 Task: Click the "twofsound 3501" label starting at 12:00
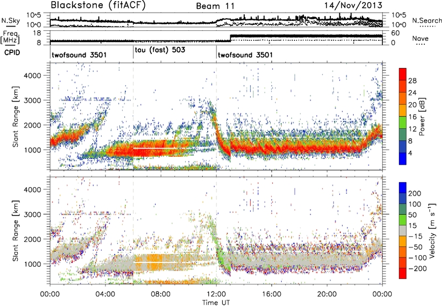coord(245,55)
